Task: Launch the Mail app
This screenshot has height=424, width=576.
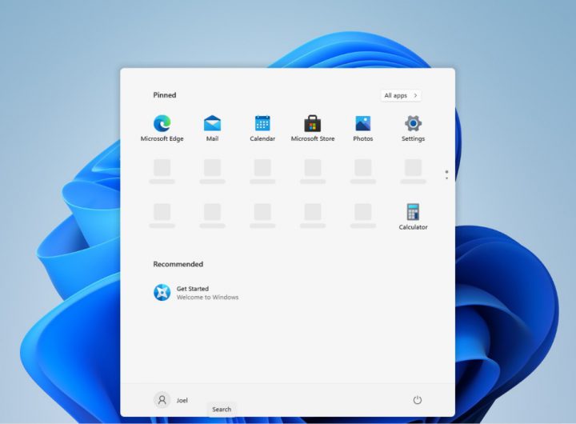Action: pyautogui.click(x=212, y=124)
